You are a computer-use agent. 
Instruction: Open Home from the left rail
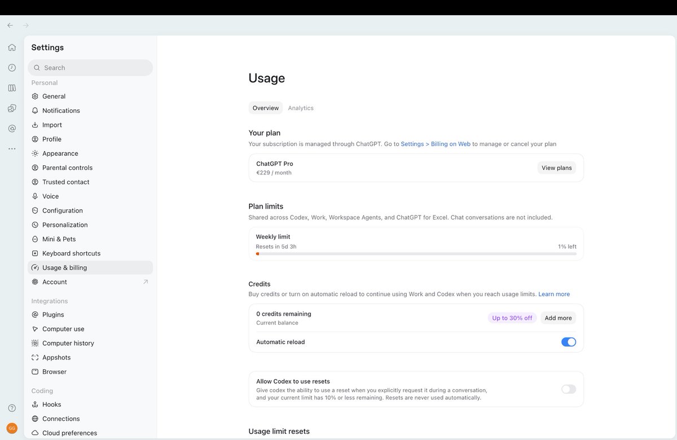pos(12,47)
